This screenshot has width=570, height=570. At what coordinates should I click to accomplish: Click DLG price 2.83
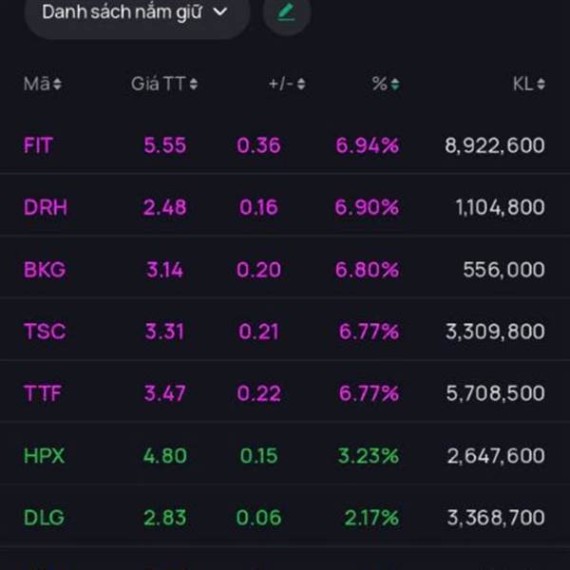[164, 518]
